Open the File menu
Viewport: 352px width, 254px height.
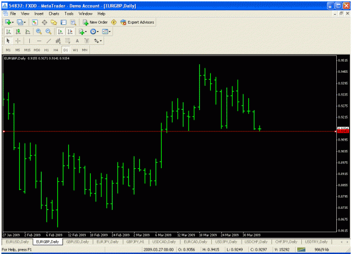13,14
